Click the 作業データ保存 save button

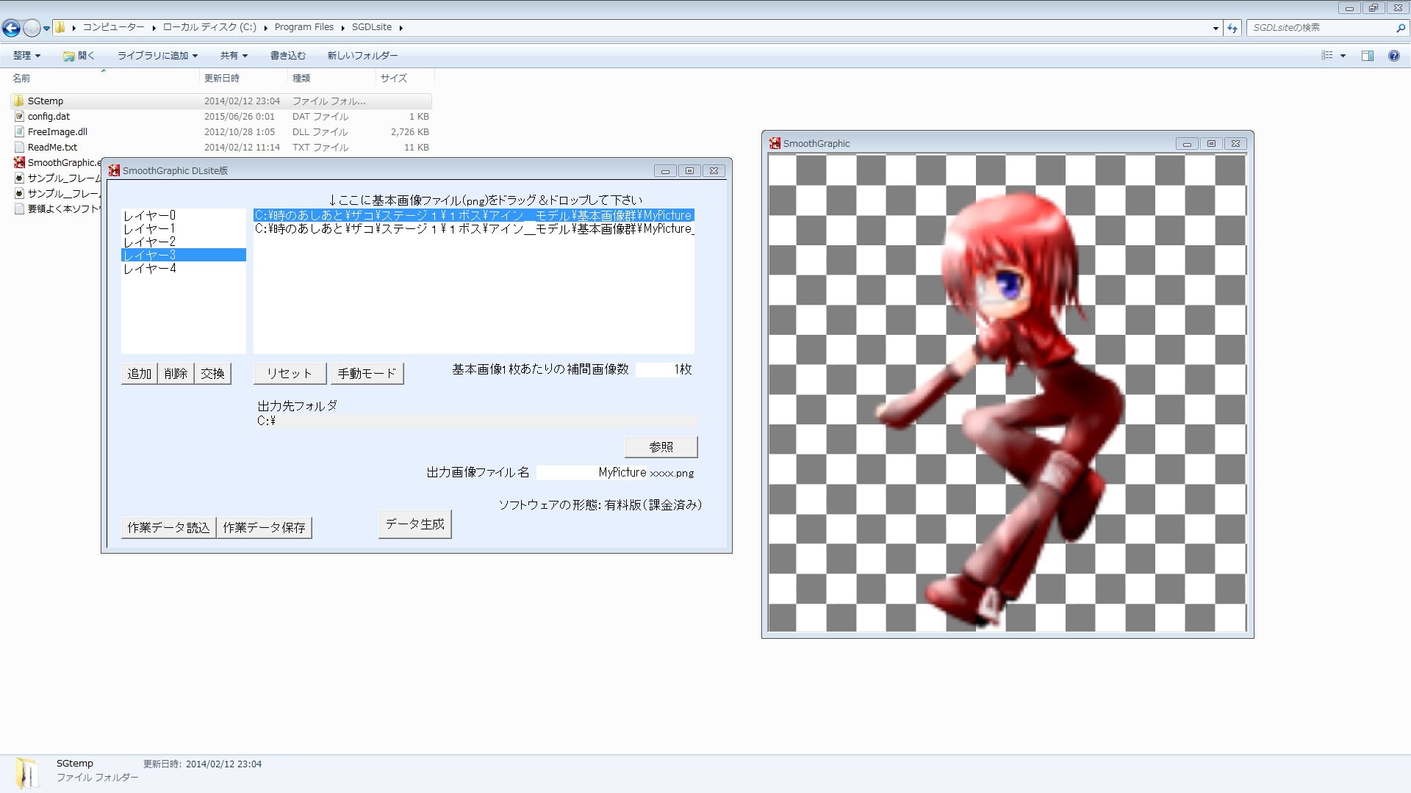click(x=264, y=527)
